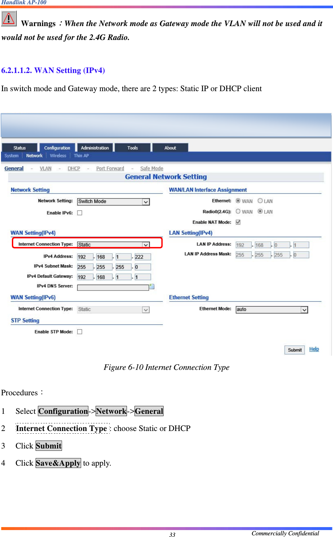Click IPv4 Address second octet 168 field
Screen dimensions: 333x537
coord(104,257)
